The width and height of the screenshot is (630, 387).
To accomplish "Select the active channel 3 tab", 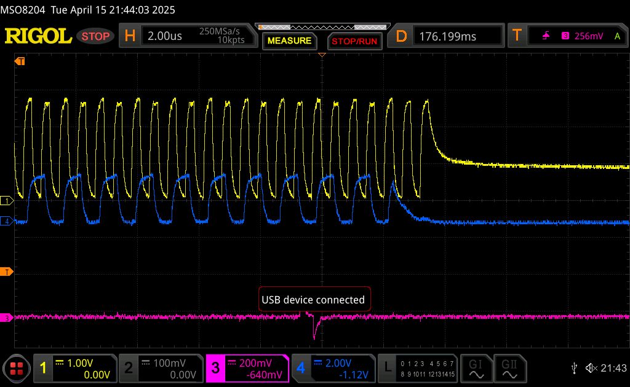I will click(247, 368).
